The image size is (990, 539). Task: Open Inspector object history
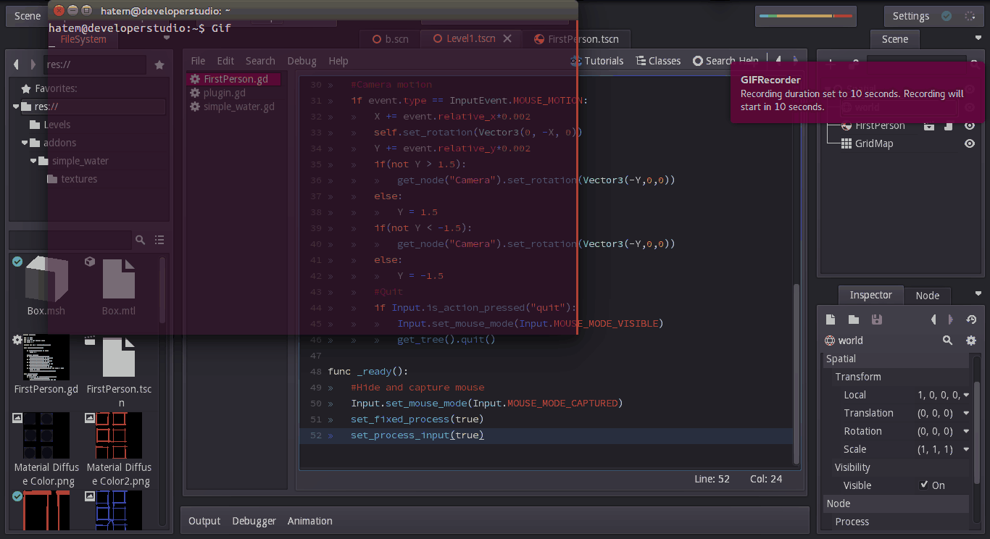[971, 319]
